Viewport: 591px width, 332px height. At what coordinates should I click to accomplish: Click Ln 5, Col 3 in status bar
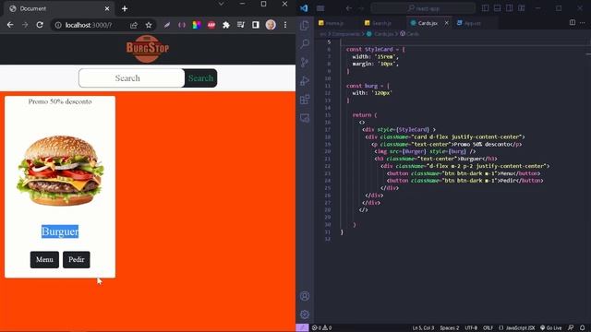coord(423,328)
